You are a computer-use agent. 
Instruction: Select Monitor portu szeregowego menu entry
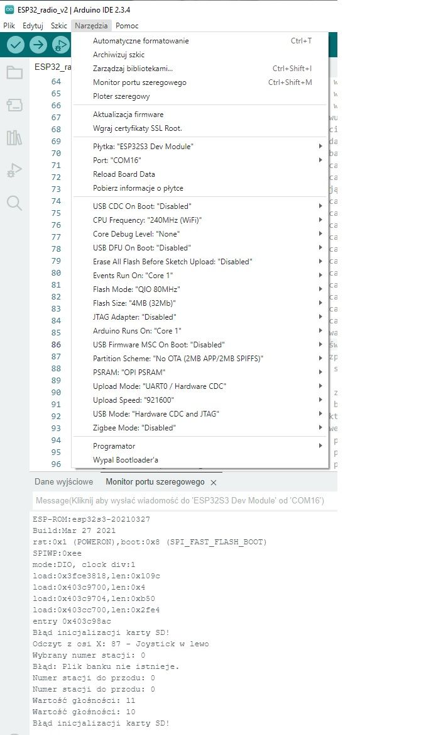(200, 82)
